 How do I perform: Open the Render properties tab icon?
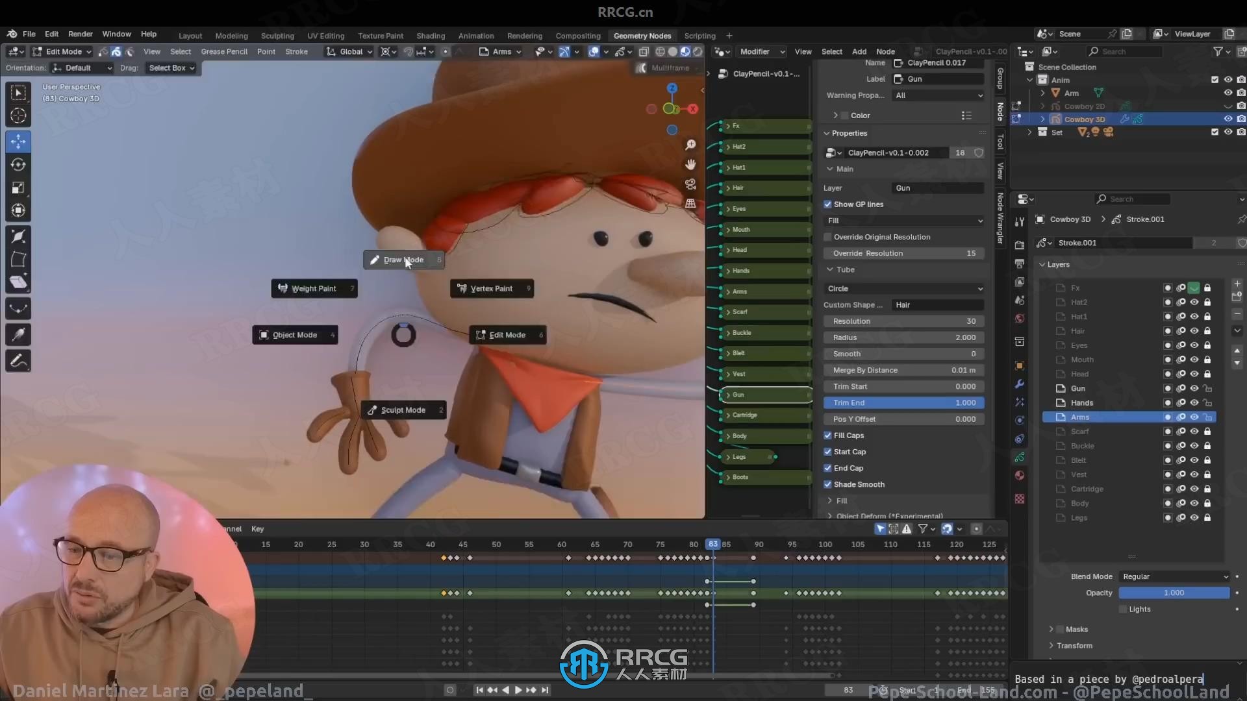pyautogui.click(x=1020, y=245)
